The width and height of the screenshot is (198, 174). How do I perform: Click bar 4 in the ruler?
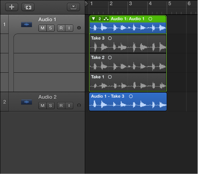pyautogui.click(x=150, y=4)
